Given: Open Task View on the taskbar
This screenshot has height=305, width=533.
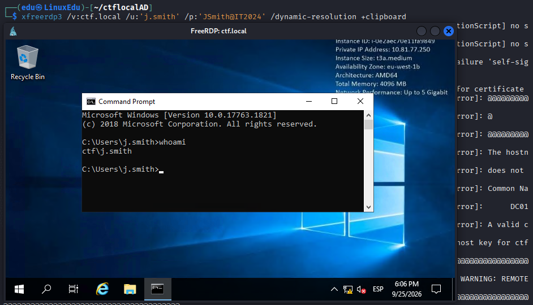Looking at the screenshot, I should [x=74, y=289].
